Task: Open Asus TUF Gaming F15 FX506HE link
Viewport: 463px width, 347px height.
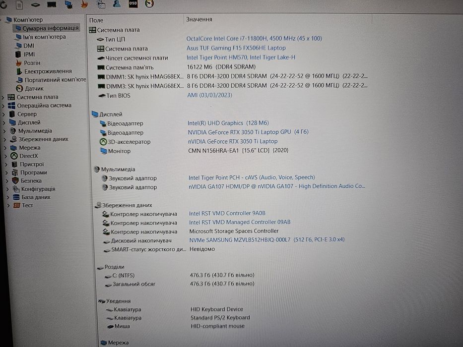Action: tap(236, 48)
